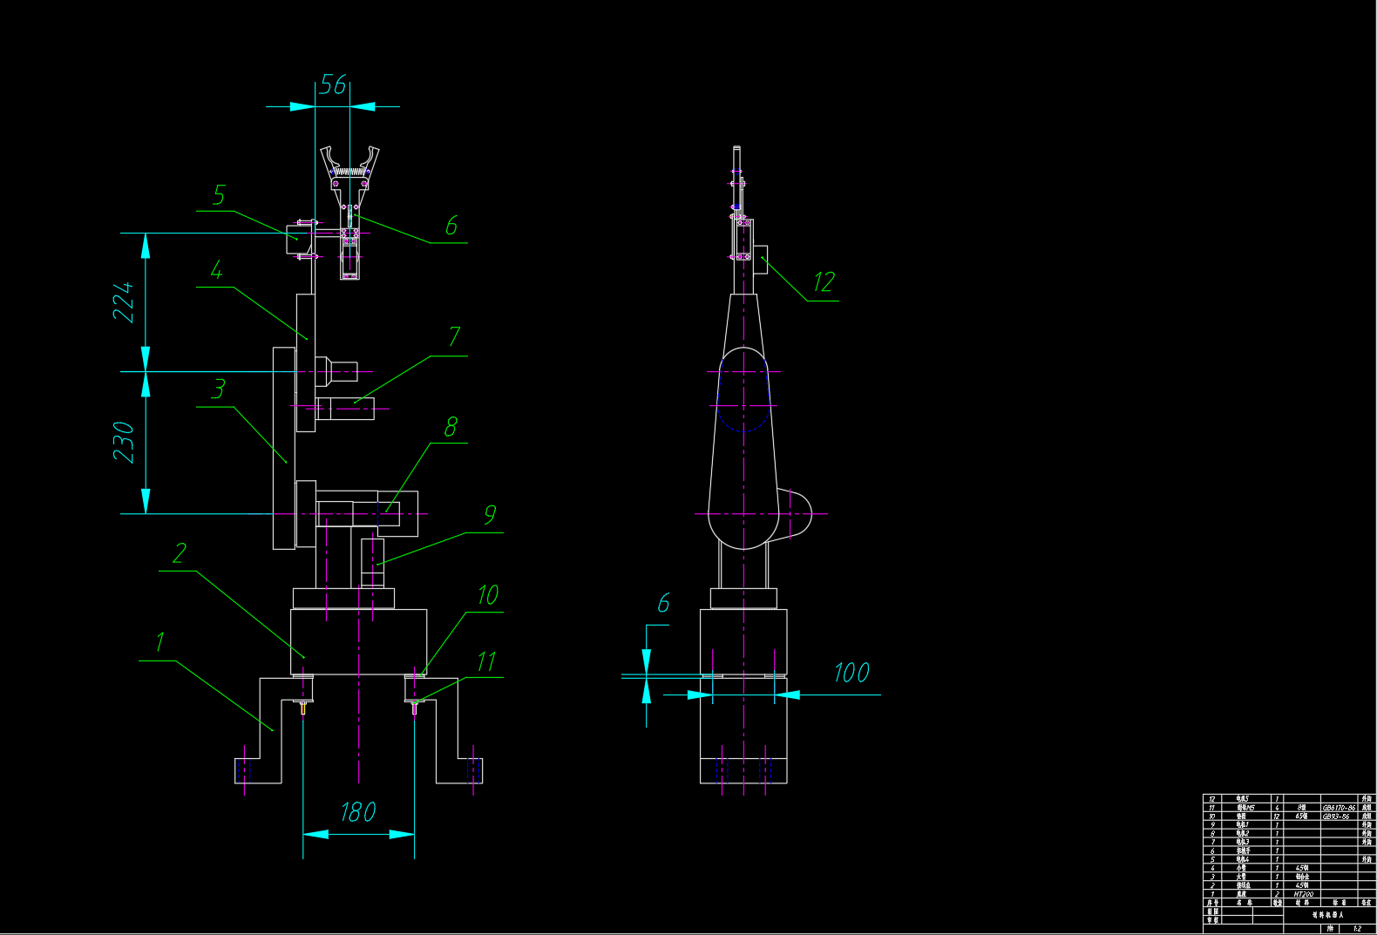Click part callout number 5
The image size is (1377, 935).
pos(219,194)
